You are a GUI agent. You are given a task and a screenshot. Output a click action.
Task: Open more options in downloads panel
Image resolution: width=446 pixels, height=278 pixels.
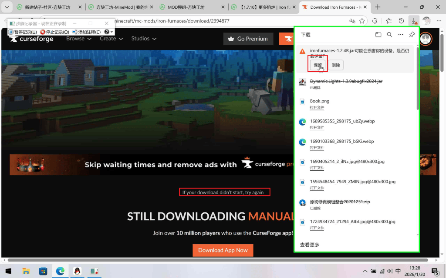point(401,35)
